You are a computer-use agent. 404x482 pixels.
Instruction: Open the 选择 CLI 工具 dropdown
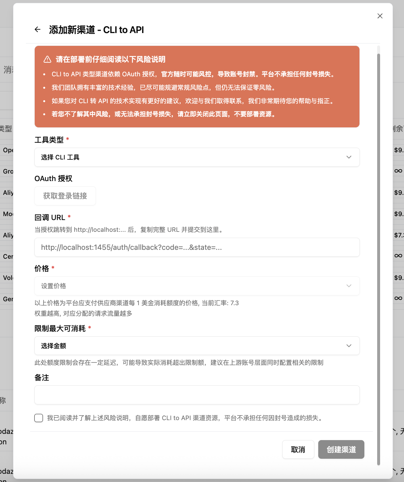(196, 157)
